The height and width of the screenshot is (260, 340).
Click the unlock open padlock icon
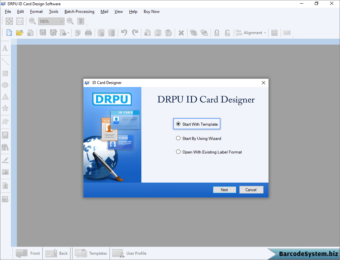tap(227, 33)
